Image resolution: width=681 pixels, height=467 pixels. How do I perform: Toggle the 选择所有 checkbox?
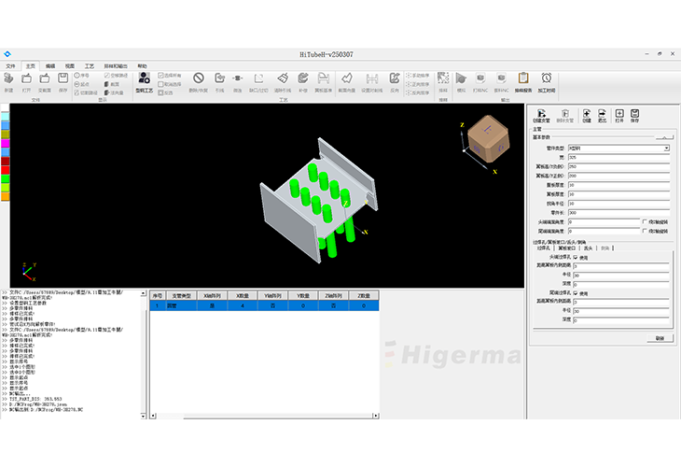(x=160, y=75)
